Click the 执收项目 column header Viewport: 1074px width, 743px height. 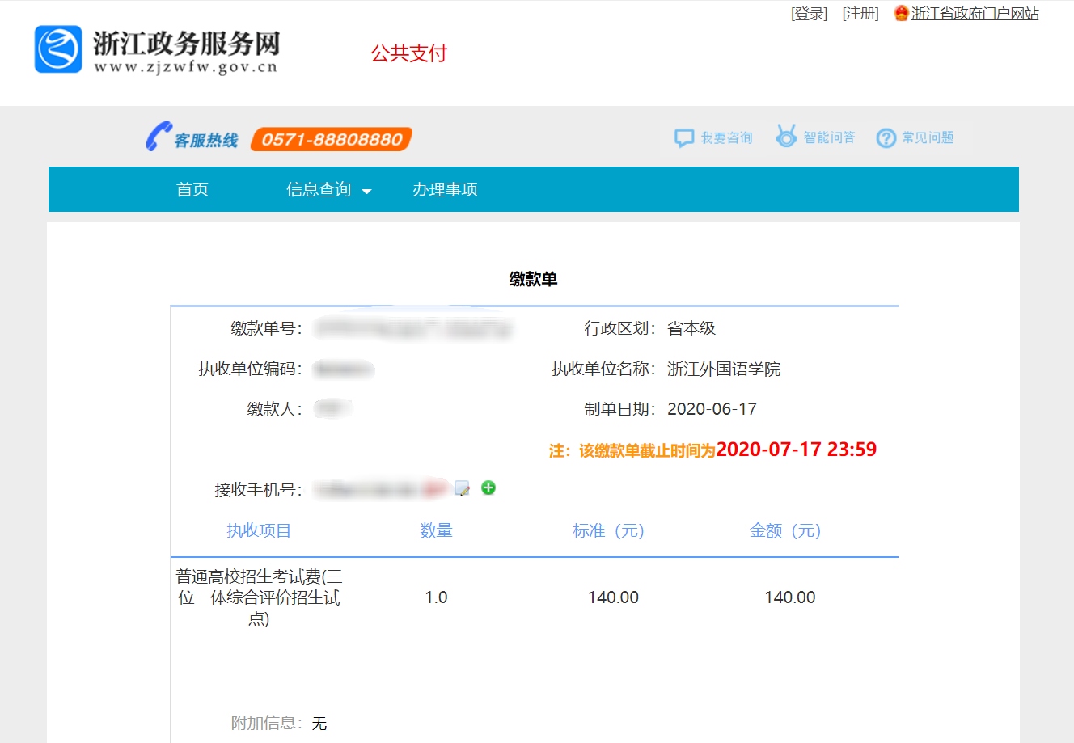(x=259, y=530)
